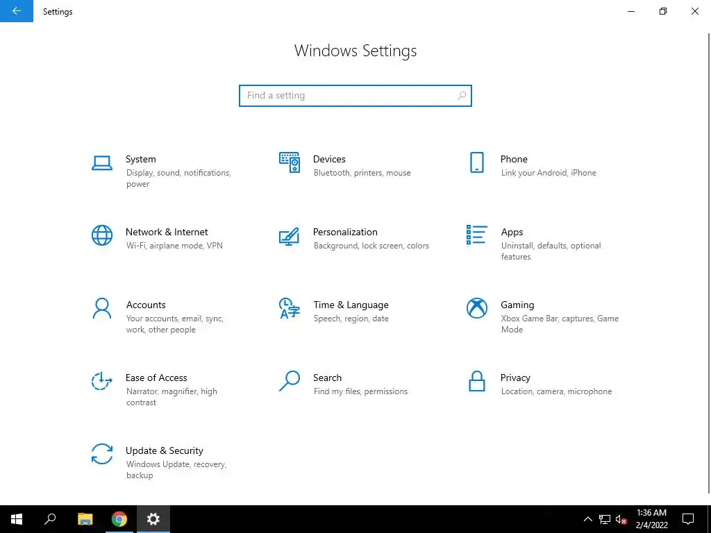Image resolution: width=711 pixels, height=533 pixels.
Task: Open the Windows Start menu
Action: tap(17, 519)
